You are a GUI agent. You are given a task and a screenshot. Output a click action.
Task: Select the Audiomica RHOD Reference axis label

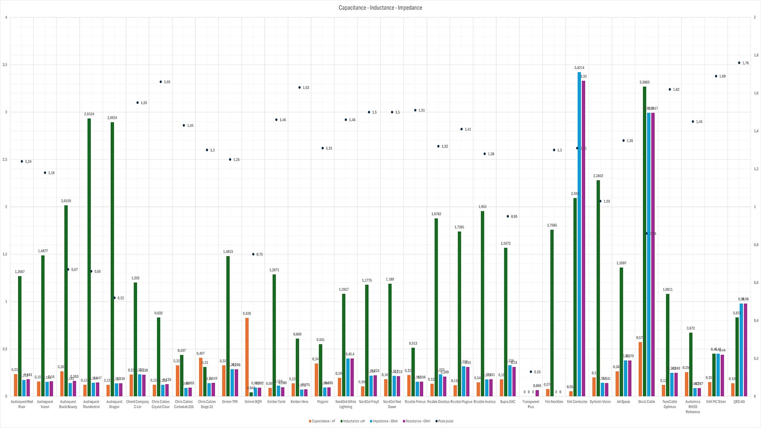coord(693,407)
